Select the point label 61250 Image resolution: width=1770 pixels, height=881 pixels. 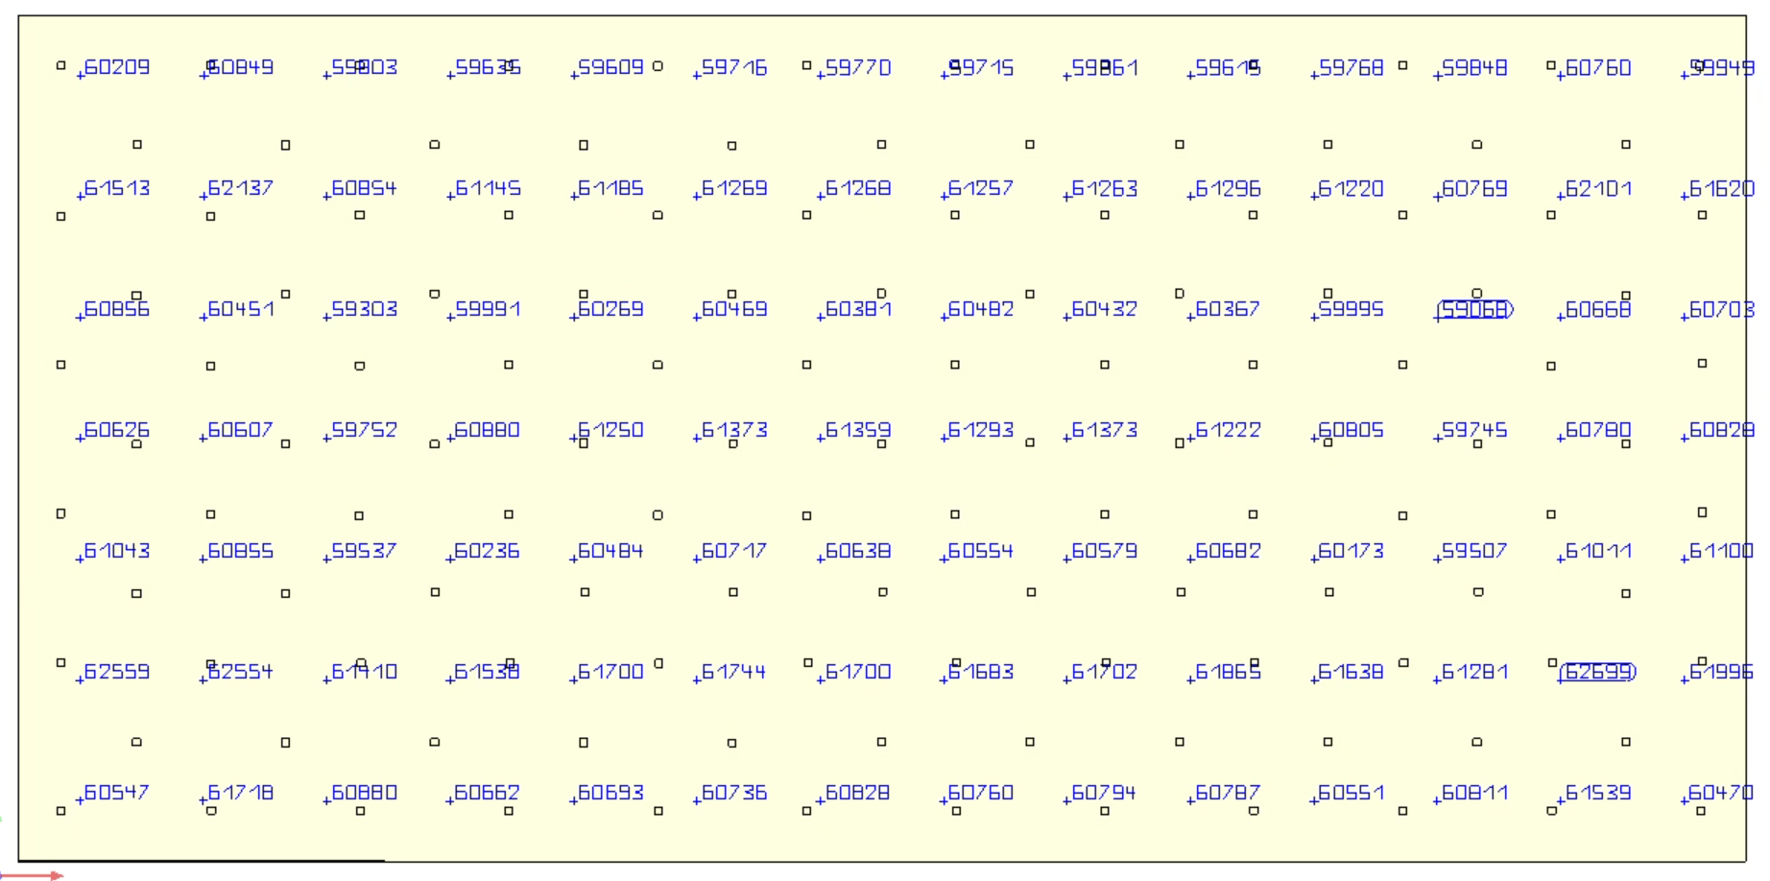[611, 430]
